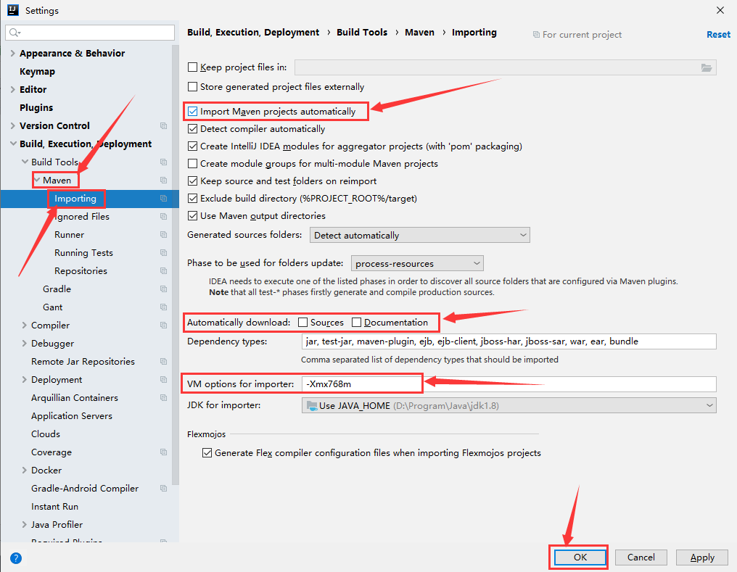Click the settings tree vertical scrollbar
Viewport: 737px width, 572px height.
click(176, 265)
